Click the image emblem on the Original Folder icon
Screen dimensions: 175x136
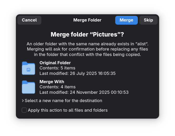coord(29,70)
